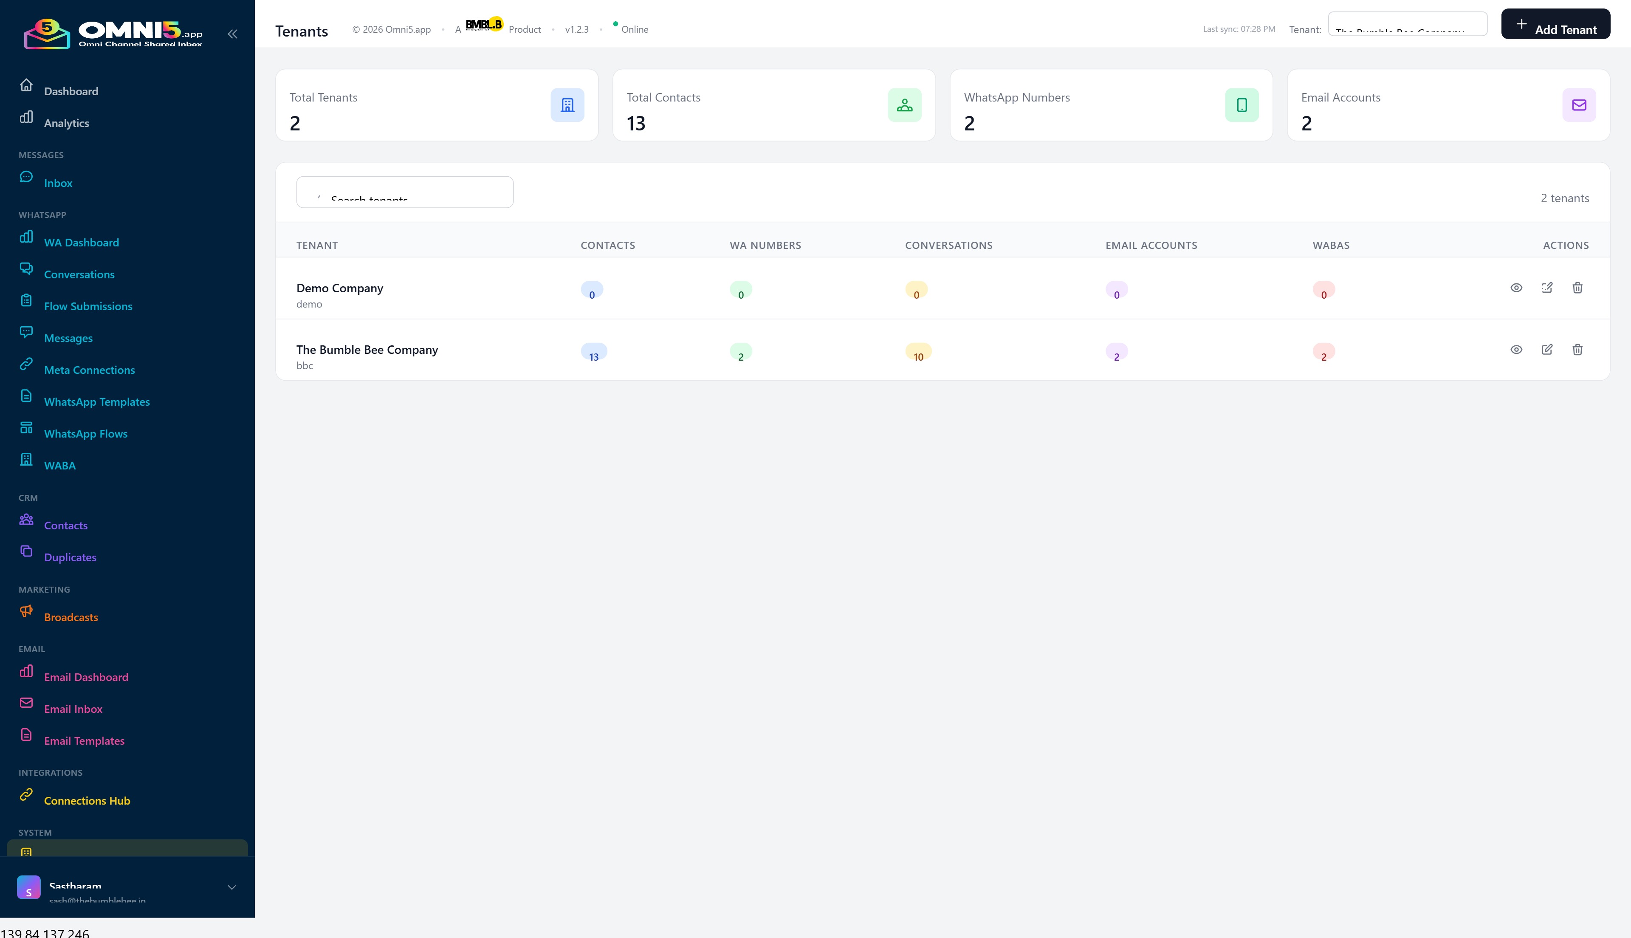Image resolution: width=1631 pixels, height=938 pixels.
Task: Click the Search tenants input field
Action: (404, 192)
